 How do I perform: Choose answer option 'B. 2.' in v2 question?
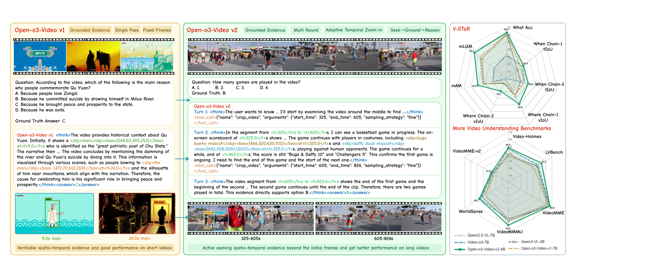(220, 87)
